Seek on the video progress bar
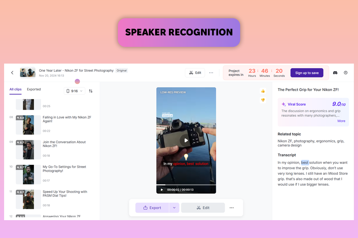The image size is (358, 238). tap(186, 185)
